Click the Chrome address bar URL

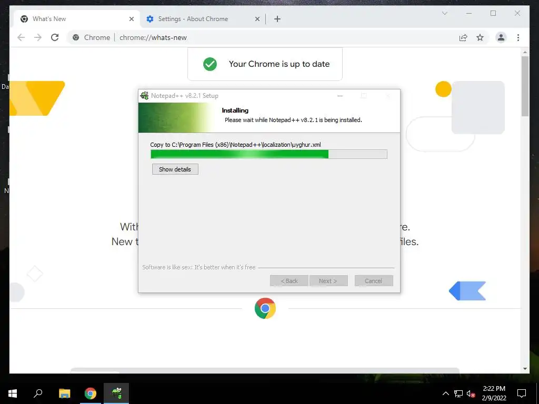[153, 37]
